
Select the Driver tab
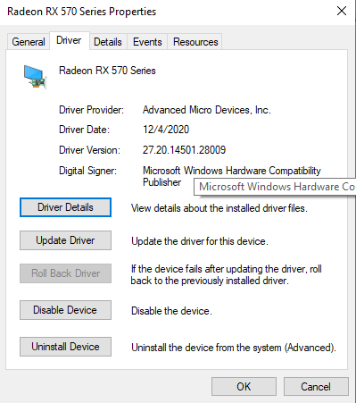coord(69,40)
